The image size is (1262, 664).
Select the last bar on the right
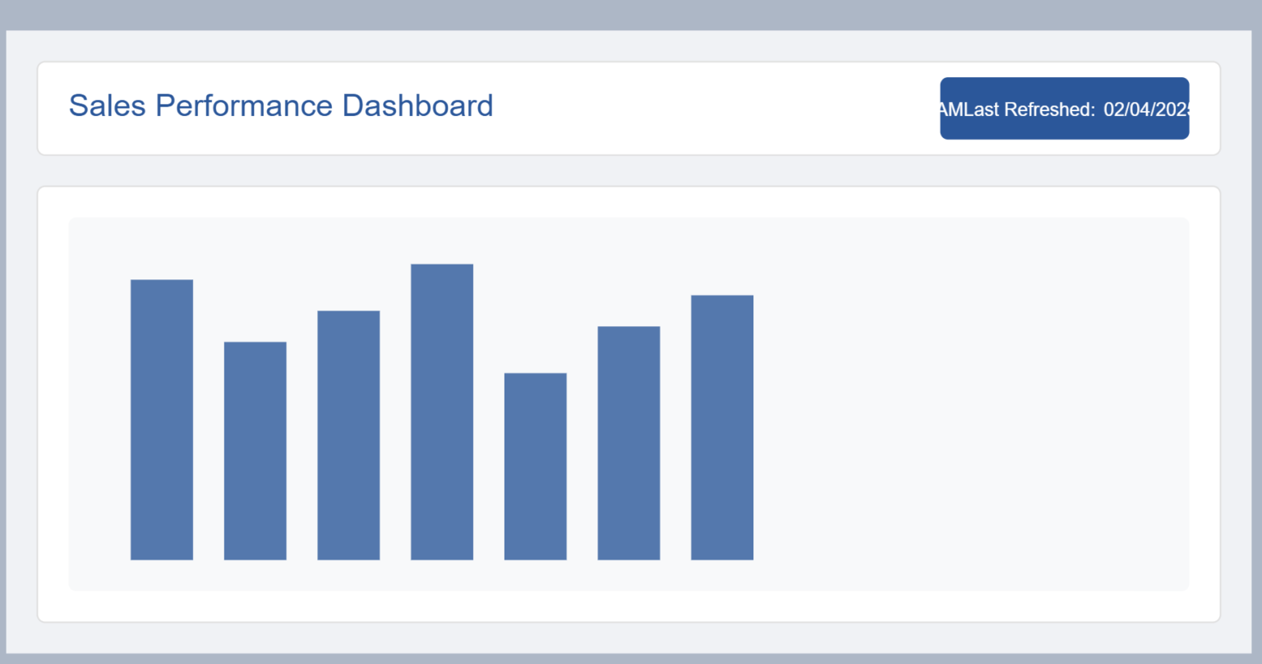coord(722,427)
